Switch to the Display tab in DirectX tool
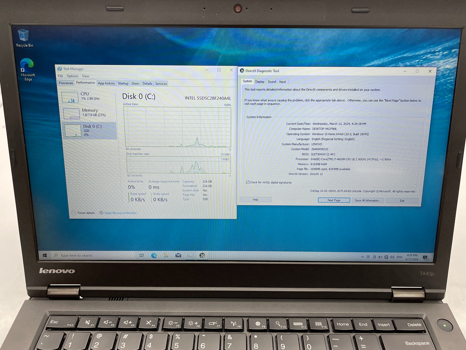The image size is (466, 350). (260, 81)
